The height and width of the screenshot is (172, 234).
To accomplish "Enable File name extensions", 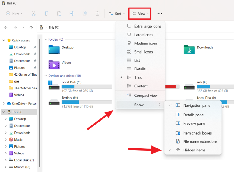I will [x=193, y=141].
